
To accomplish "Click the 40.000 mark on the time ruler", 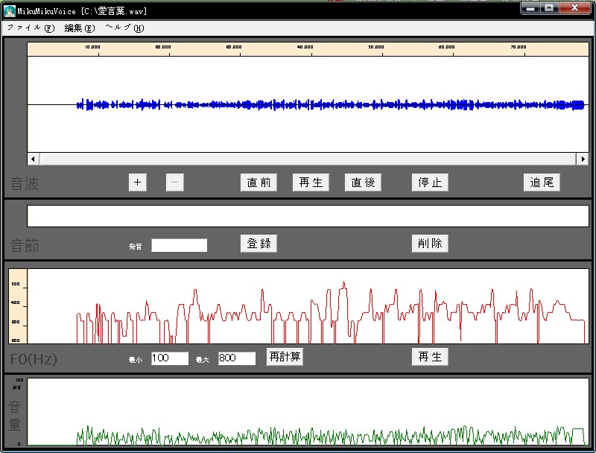I will (305, 47).
